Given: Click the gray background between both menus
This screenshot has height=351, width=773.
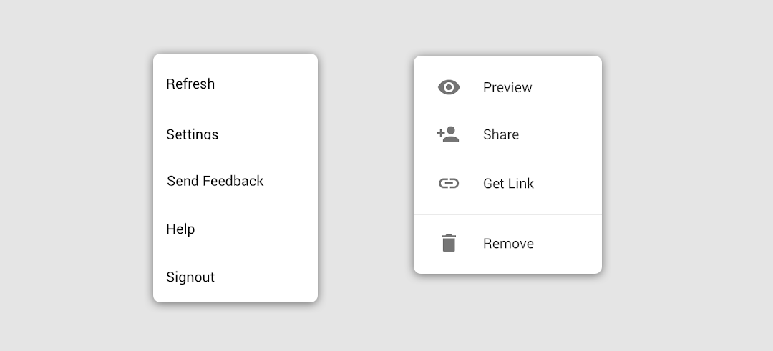Looking at the screenshot, I should [366, 177].
